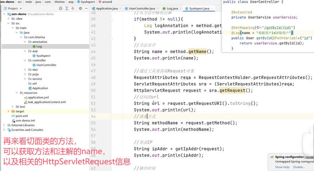Screen dimensions: 314x171
Task: Toggle fold marker at line 39
Action: pyautogui.click(x=111, y=19)
